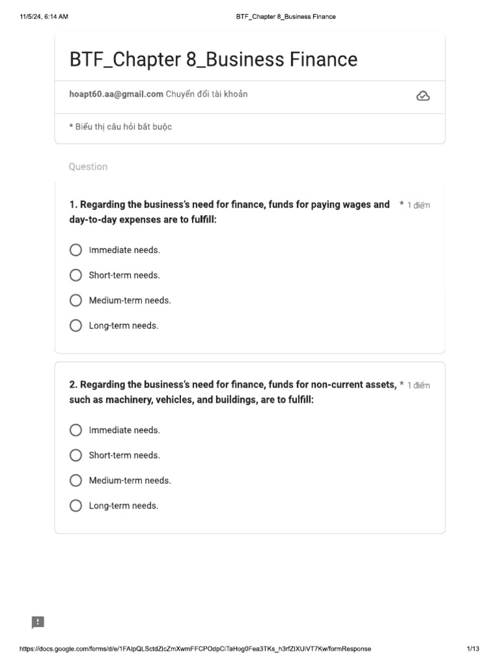
Task: Click the report problem feedback icon
Action: tap(38, 622)
